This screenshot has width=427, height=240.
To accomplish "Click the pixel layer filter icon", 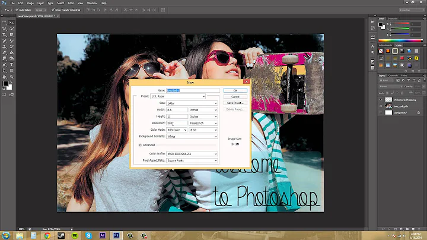I will 398,80.
